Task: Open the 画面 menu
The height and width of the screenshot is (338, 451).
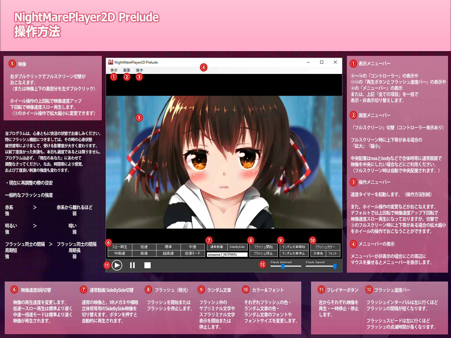Action: (127, 70)
